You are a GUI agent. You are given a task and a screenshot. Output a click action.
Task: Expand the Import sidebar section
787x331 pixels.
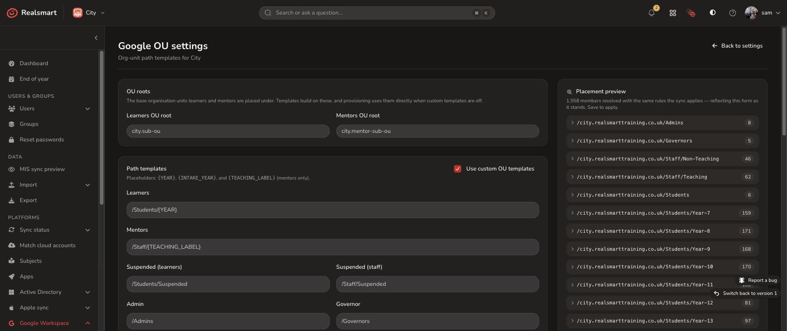coord(87,185)
